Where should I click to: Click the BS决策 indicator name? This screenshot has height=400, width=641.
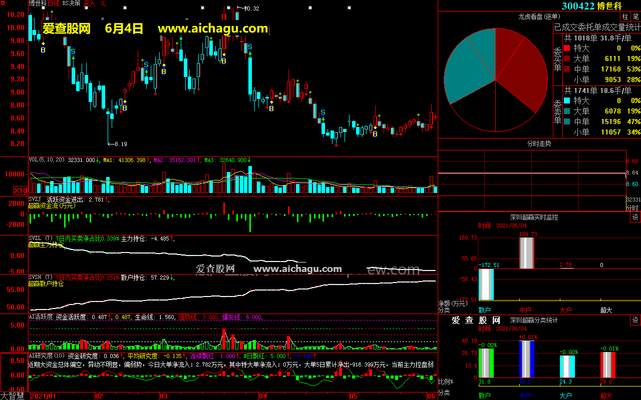(x=72, y=3)
